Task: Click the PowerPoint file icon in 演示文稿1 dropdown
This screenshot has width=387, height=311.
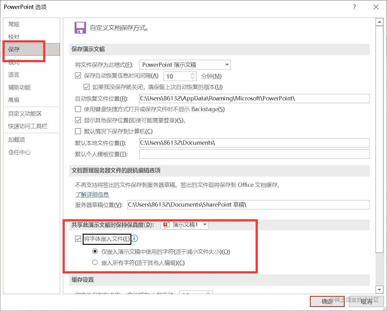Action: tap(167, 225)
